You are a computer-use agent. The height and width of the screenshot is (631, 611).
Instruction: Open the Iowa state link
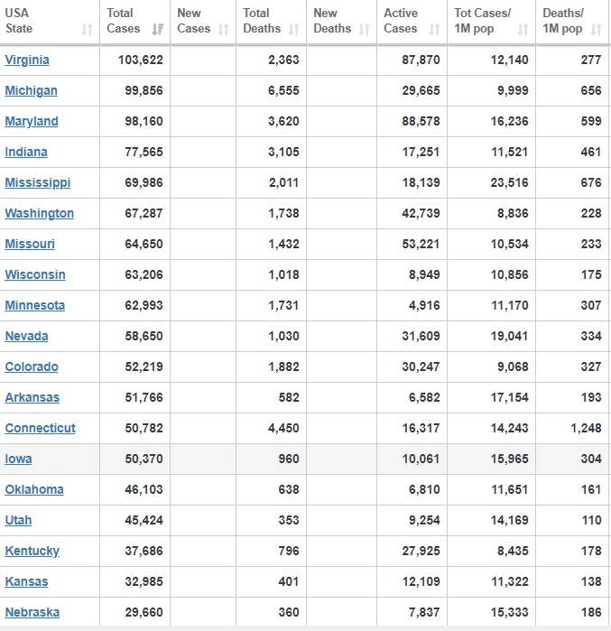[18, 459]
